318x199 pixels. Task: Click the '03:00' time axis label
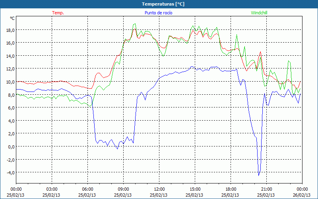click(52, 189)
